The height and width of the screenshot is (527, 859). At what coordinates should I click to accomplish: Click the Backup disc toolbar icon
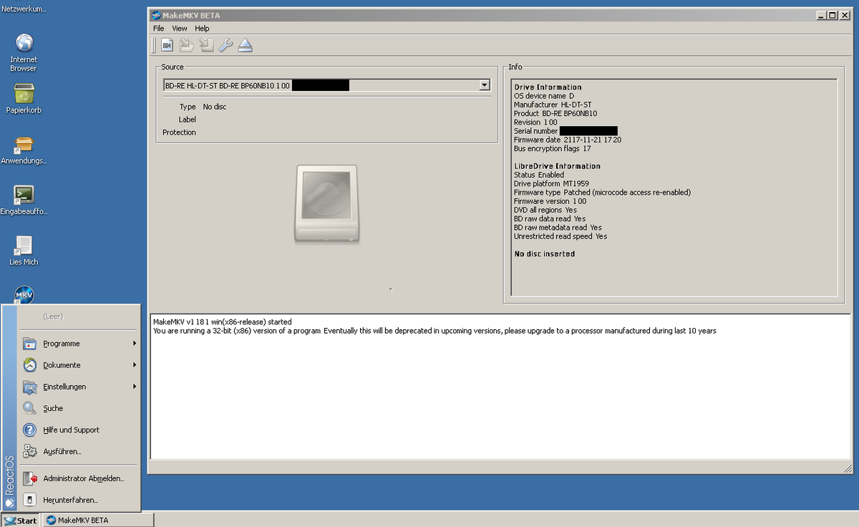206,45
